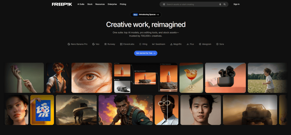This screenshot has width=291, height=135.
Task: Expand the Resources navigation menu
Action: tap(100, 4)
